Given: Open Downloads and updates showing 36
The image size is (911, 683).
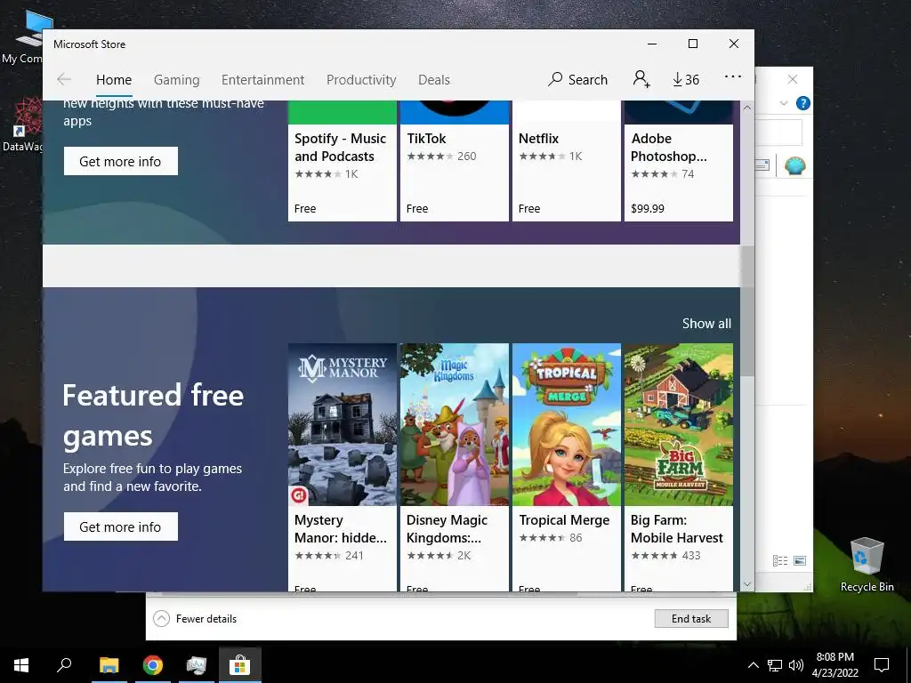Looking at the screenshot, I should pos(686,79).
